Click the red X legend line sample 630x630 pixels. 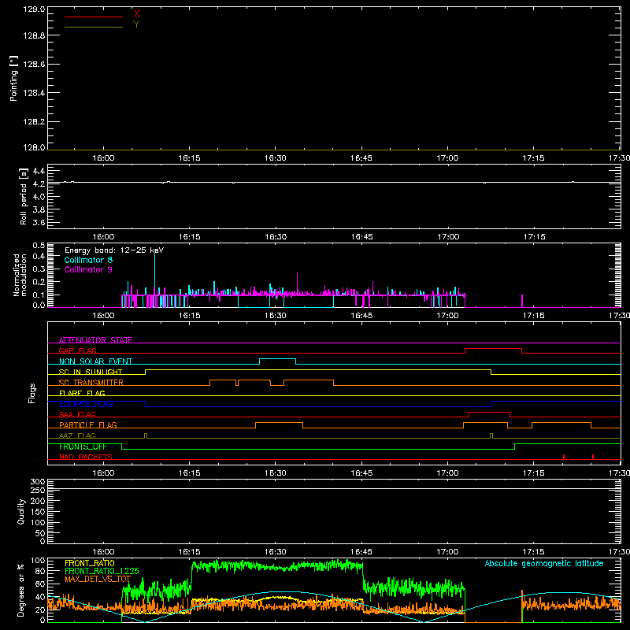[x=94, y=17]
